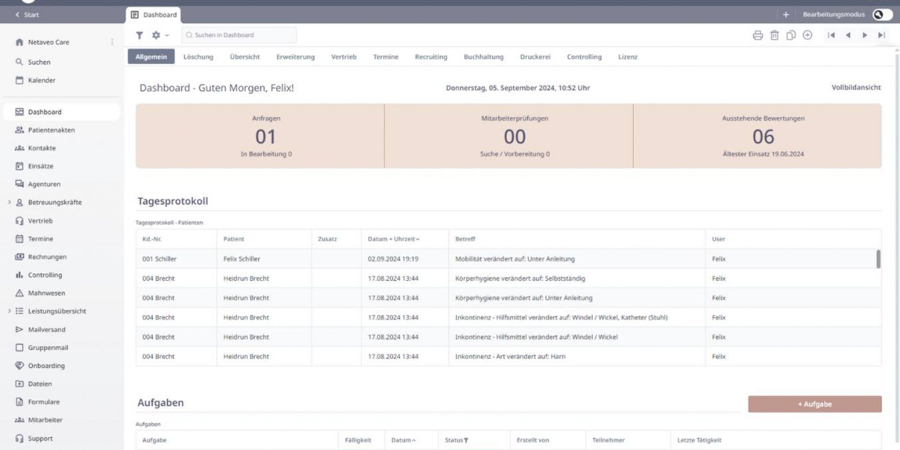Screen dimensions: 900x450
Task: Click the Tagesprotokoll table scrollbar thumb
Action: tap(878, 259)
